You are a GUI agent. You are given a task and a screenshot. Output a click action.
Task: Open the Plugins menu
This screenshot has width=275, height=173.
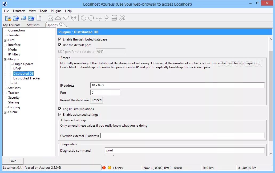(x=56, y=11)
